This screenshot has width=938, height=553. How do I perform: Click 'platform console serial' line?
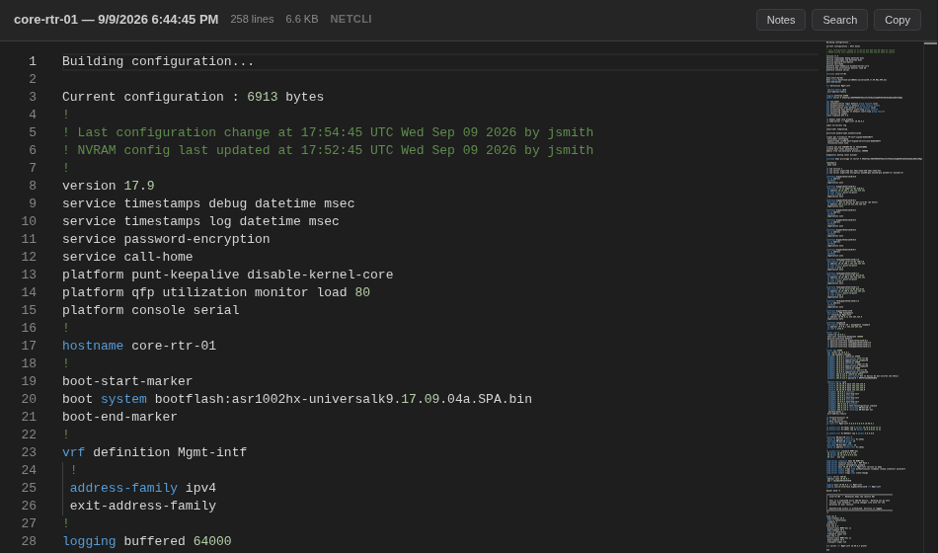(151, 310)
